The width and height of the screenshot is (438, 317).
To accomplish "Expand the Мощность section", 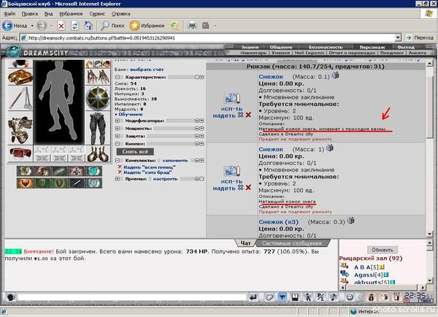I will pos(118,129).
